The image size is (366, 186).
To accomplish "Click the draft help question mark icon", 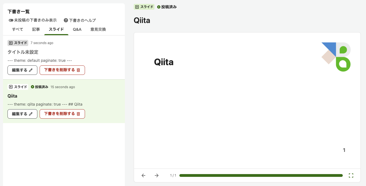I will 66,20.
